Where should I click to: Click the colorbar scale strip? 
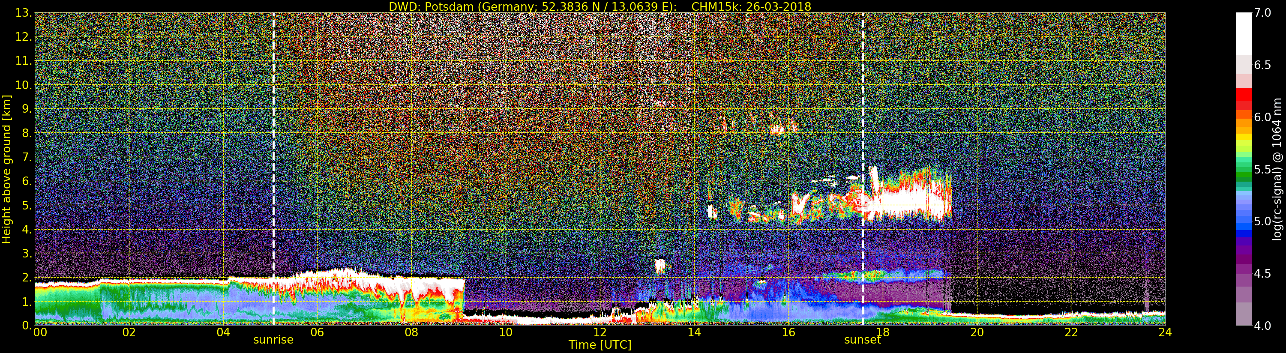1244,169
